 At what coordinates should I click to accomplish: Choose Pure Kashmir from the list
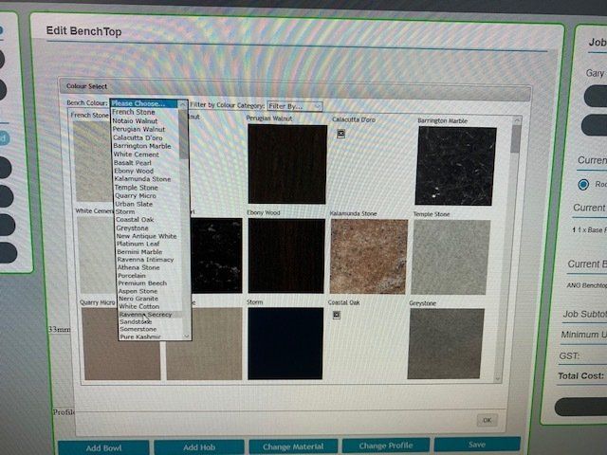click(x=140, y=337)
